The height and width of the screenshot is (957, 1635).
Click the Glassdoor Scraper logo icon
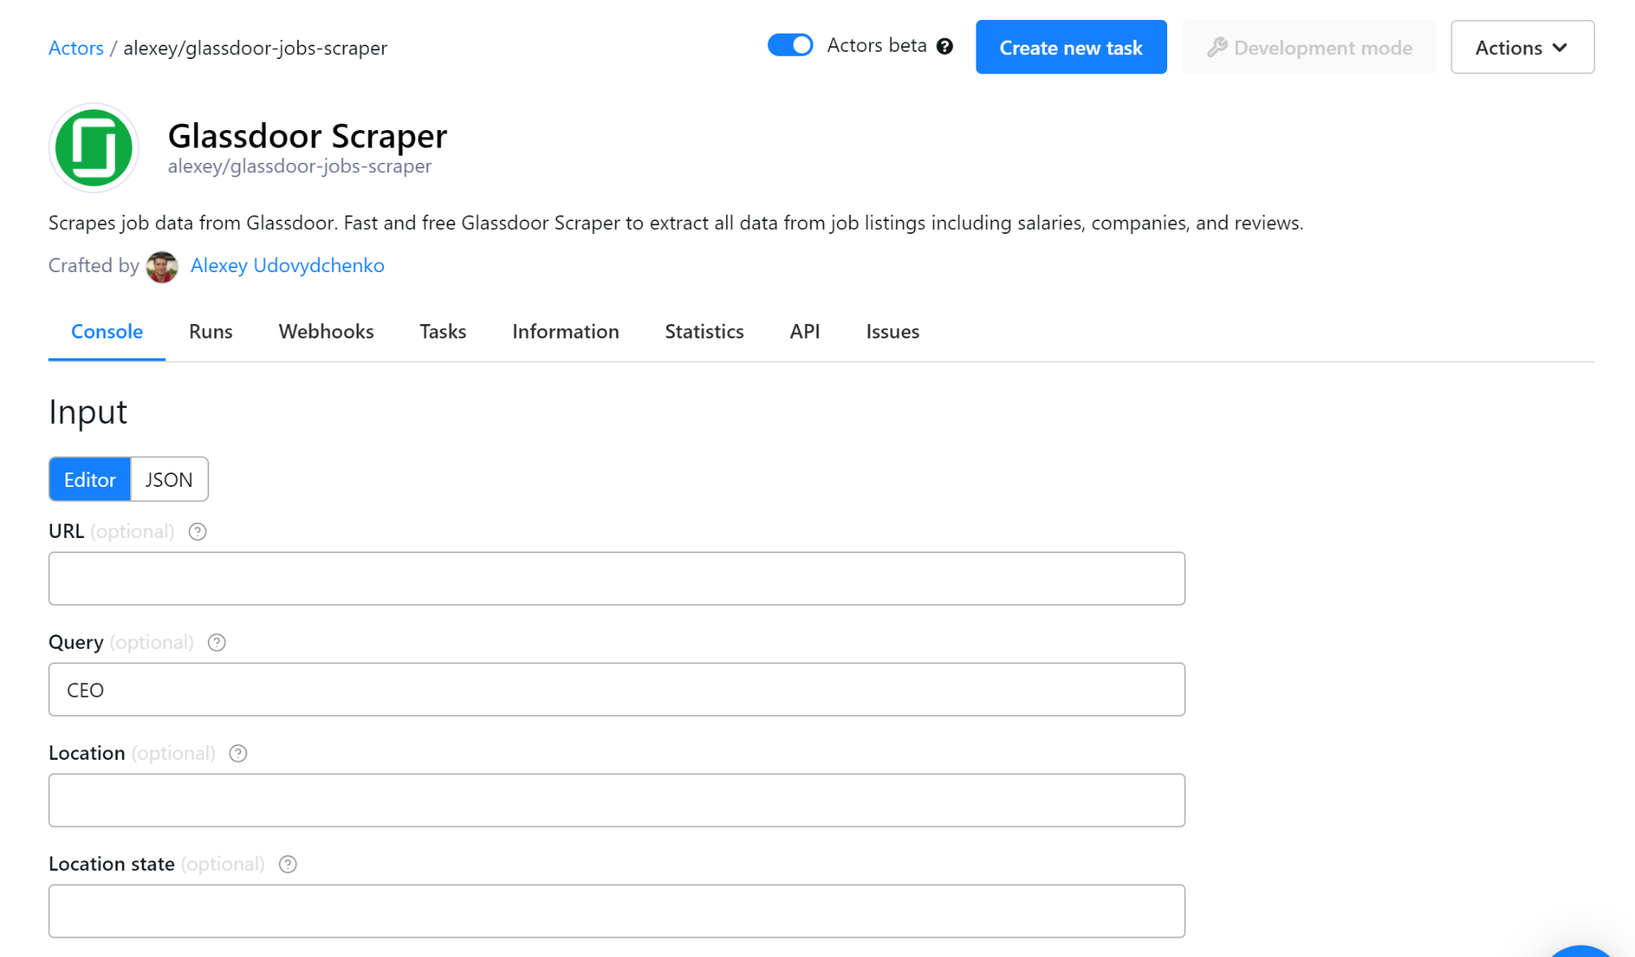(x=94, y=148)
